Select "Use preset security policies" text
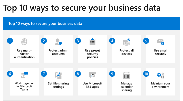Viewport: 183px width, 101px height. 93,54
